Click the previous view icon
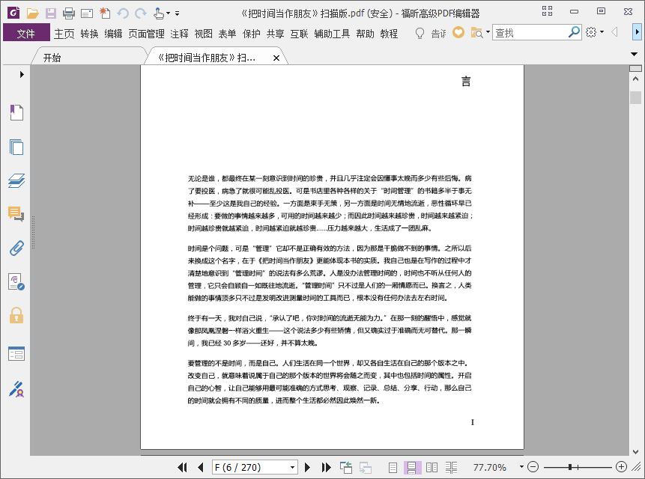The image size is (645, 479). click(346, 467)
